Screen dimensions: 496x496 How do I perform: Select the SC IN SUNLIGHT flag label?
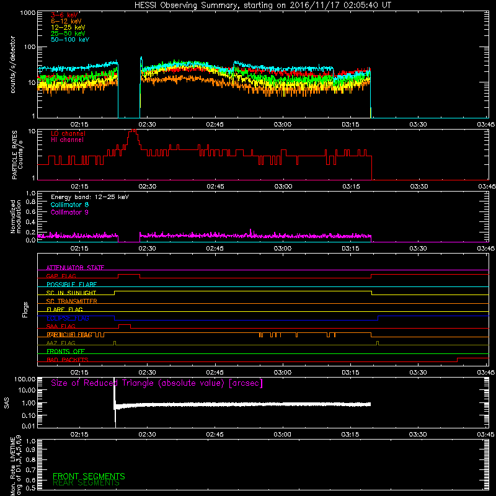[x=71, y=293]
